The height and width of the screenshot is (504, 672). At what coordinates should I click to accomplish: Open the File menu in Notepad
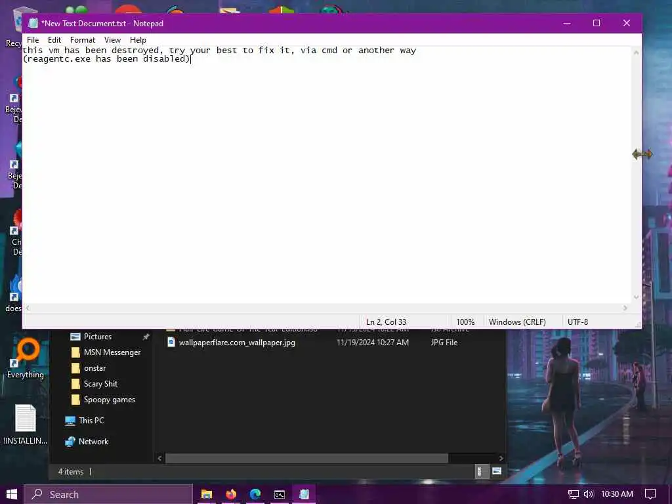pos(33,40)
